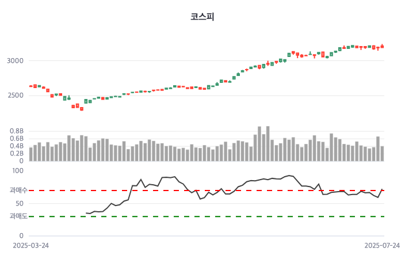
Task: Select the 0.6B volume axis label
Action: 17,139
